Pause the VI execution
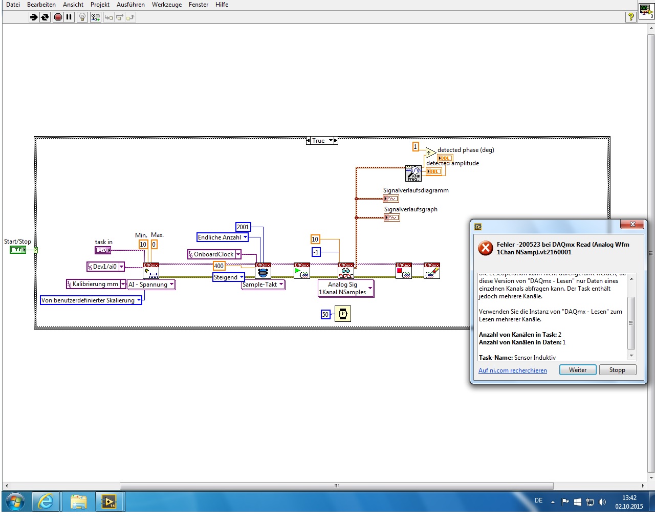Screen dimensions: 655x524 coord(69,17)
